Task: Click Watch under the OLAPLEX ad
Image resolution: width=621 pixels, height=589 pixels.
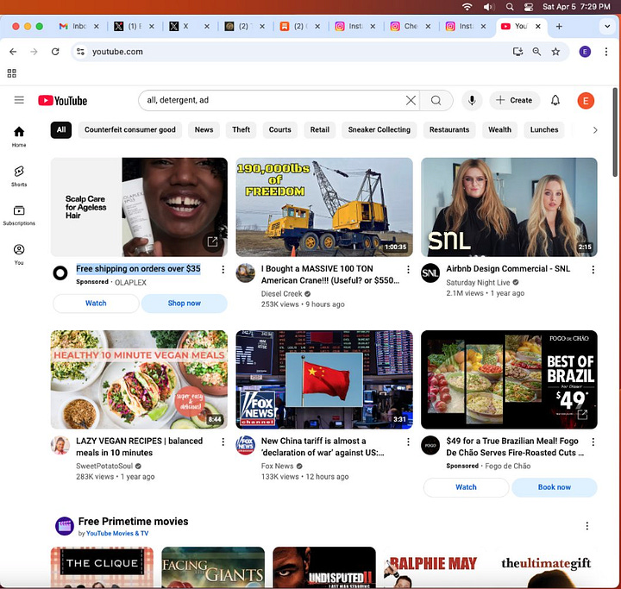Action: (x=96, y=304)
